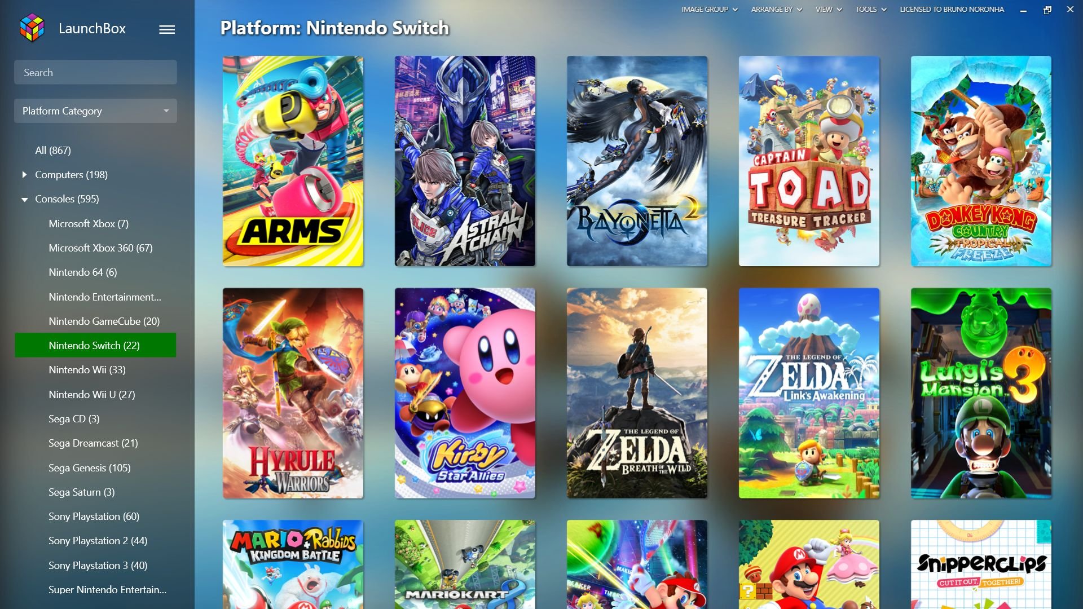Select Luigi's Mansion 3 cover
The width and height of the screenshot is (1083, 609).
point(981,393)
